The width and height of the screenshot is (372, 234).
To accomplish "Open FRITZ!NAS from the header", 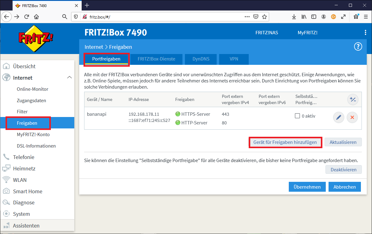I will (267, 33).
